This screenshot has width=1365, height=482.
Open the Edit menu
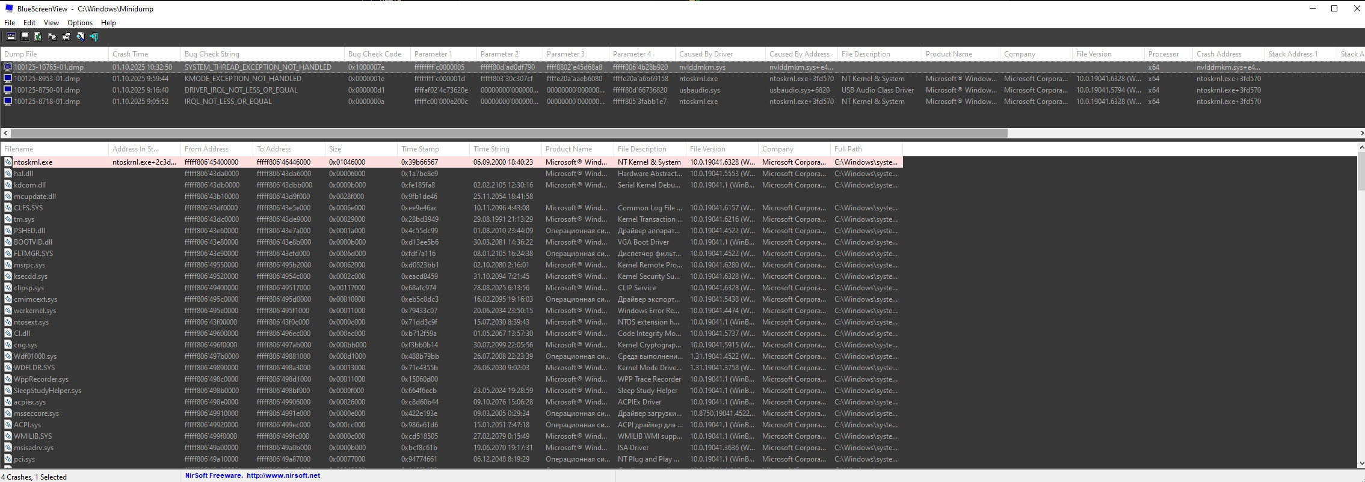29,22
